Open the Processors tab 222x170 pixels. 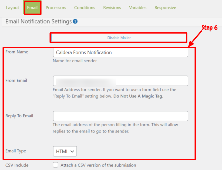tap(56, 8)
